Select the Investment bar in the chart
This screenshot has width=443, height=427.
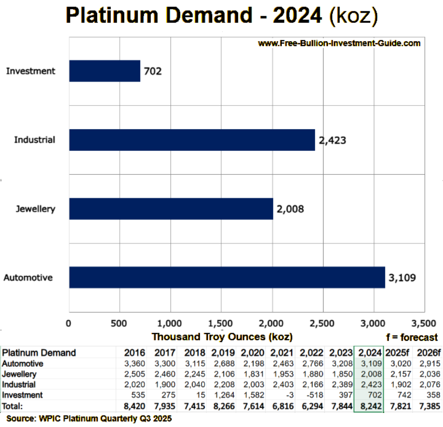(105, 71)
